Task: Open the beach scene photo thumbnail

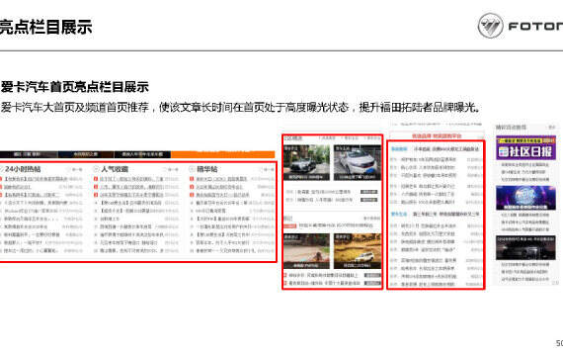Action: coord(306,251)
